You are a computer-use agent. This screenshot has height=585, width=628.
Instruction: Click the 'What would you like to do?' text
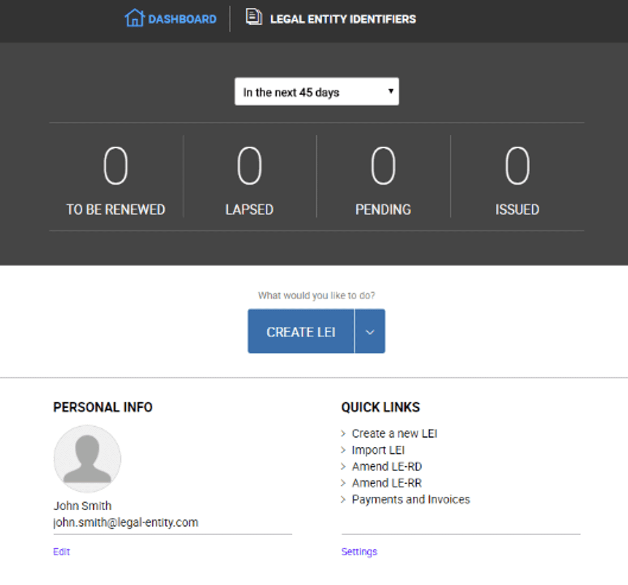317,296
